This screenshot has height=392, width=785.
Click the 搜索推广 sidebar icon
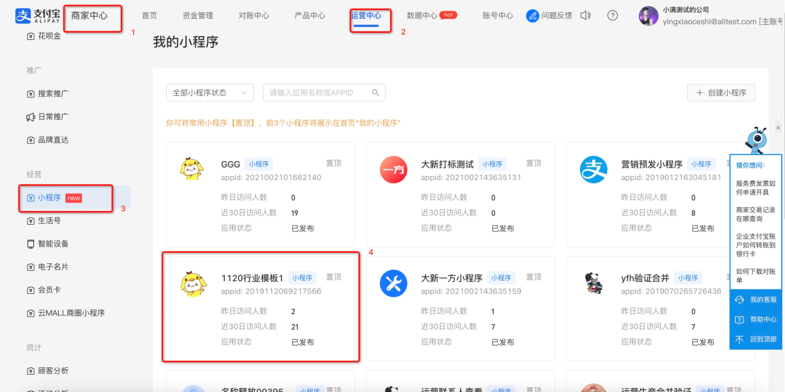click(x=31, y=93)
